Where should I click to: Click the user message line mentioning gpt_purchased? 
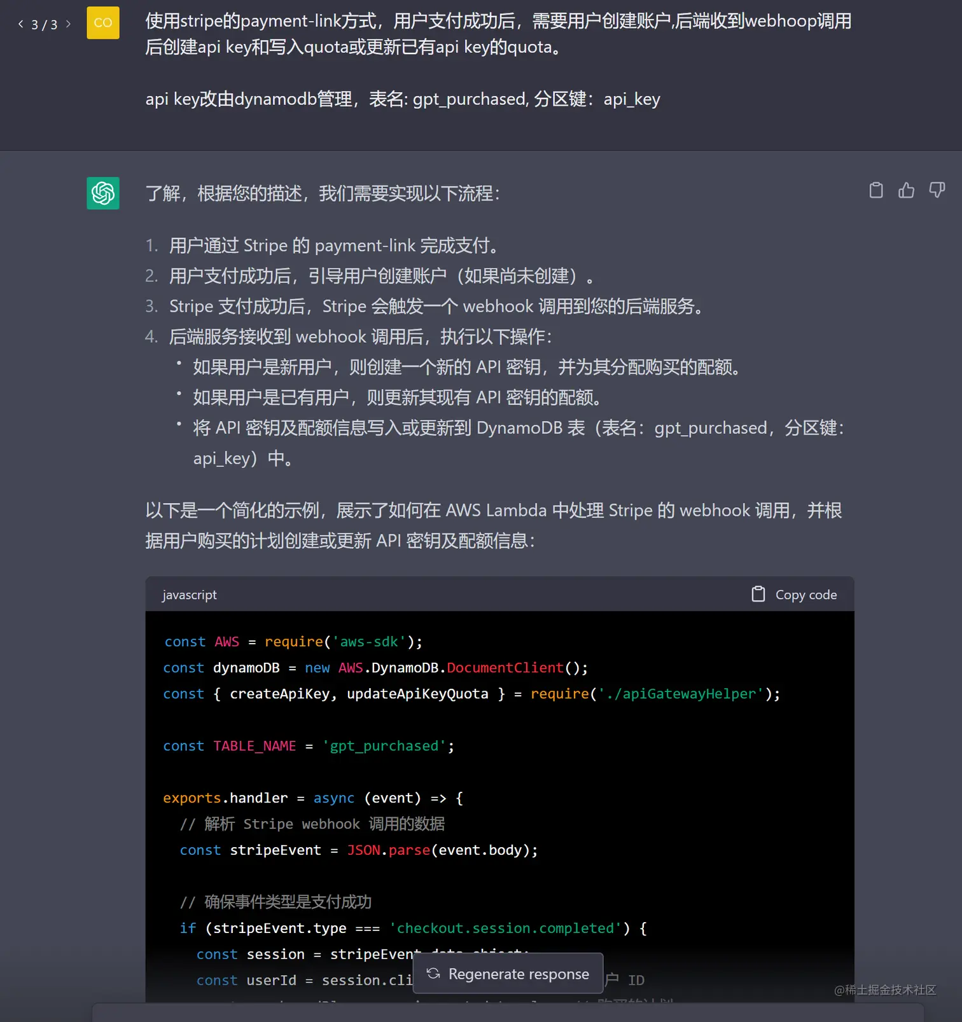(403, 99)
